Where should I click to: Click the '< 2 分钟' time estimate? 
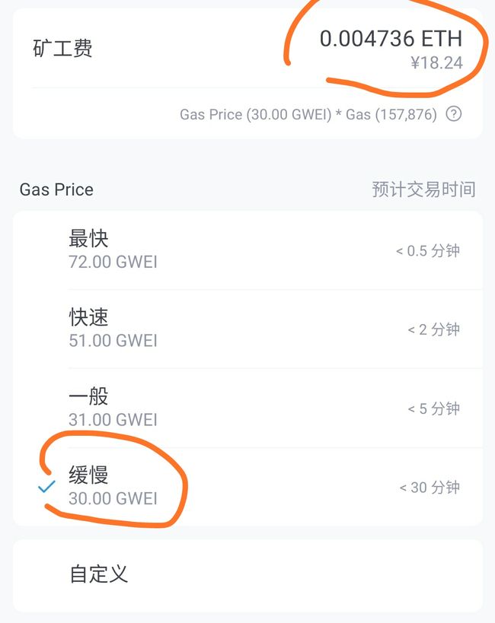click(x=434, y=329)
